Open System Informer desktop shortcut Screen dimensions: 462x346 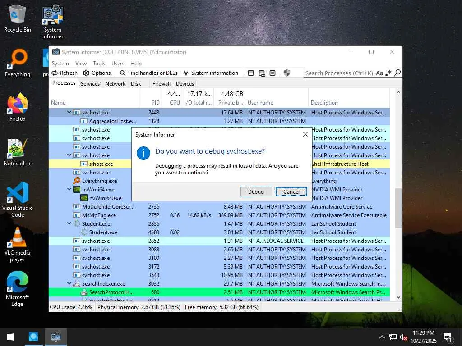point(52,22)
